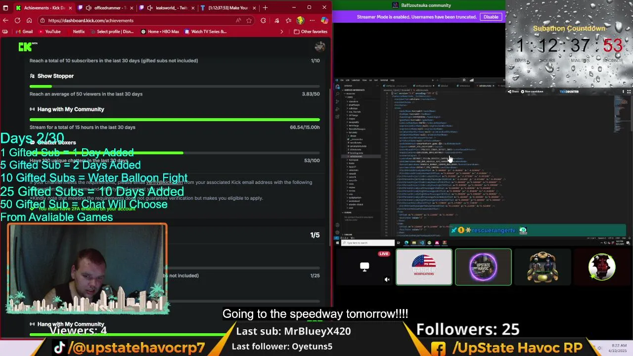Open the Select profile Disney bookmark
Viewport: 633px width, 356px height.
click(111, 32)
